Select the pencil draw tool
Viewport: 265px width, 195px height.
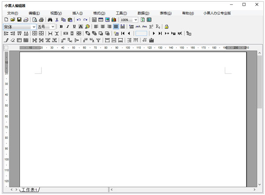point(6,40)
